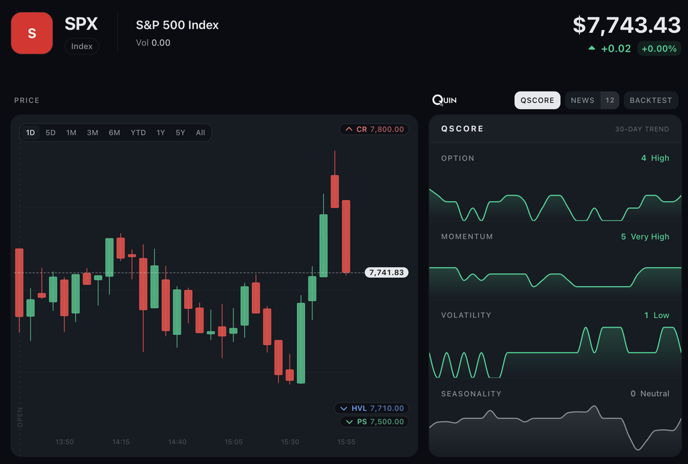Click the Vol 0.00 text

coord(153,43)
